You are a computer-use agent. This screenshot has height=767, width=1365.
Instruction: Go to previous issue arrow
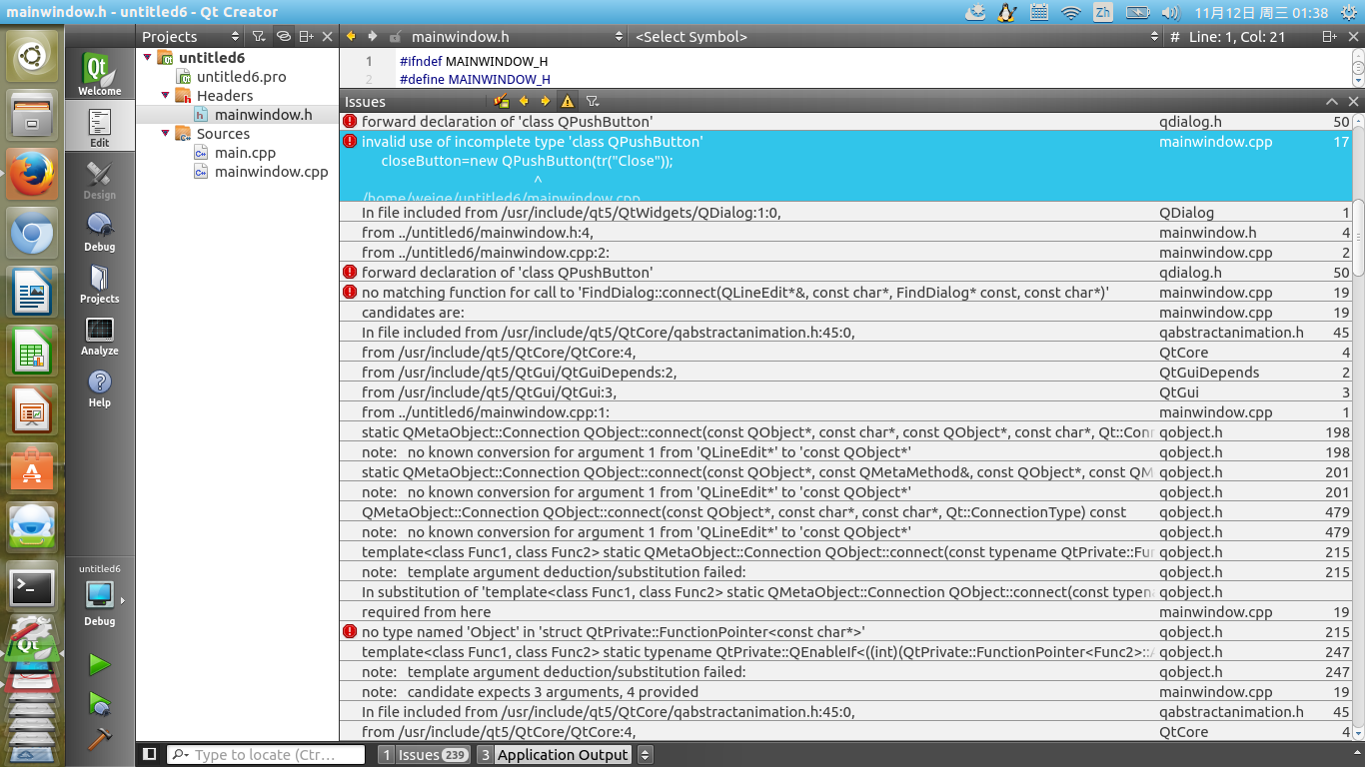click(x=524, y=101)
